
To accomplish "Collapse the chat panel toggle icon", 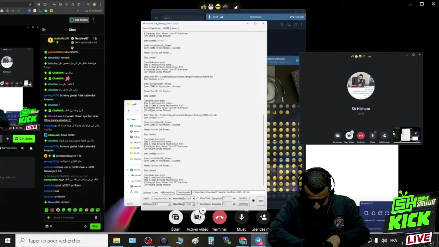I will [44, 30].
